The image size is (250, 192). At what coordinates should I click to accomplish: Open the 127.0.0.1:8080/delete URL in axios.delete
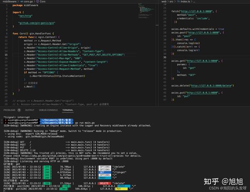(211, 86)
